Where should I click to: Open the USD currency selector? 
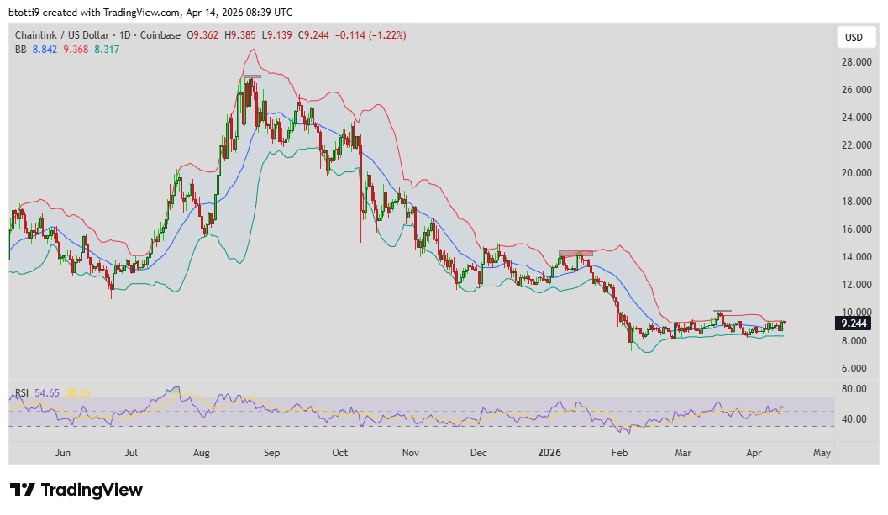(x=856, y=36)
